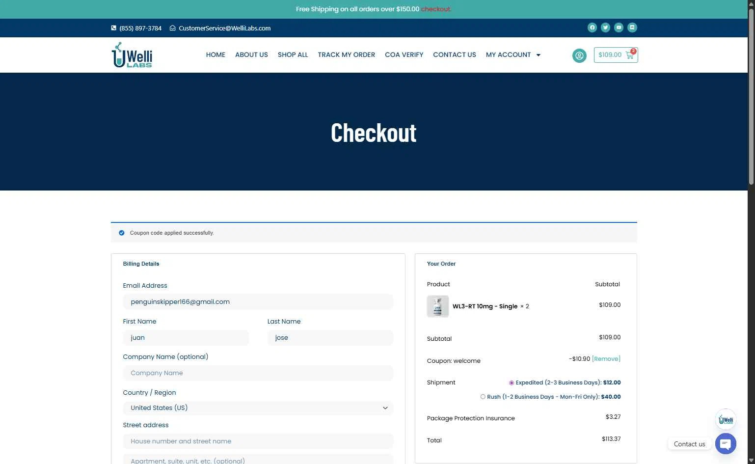Viewport: 755px width, 464px height.
Task: Click the My Account menu label
Action: click(x=509, y=55)
